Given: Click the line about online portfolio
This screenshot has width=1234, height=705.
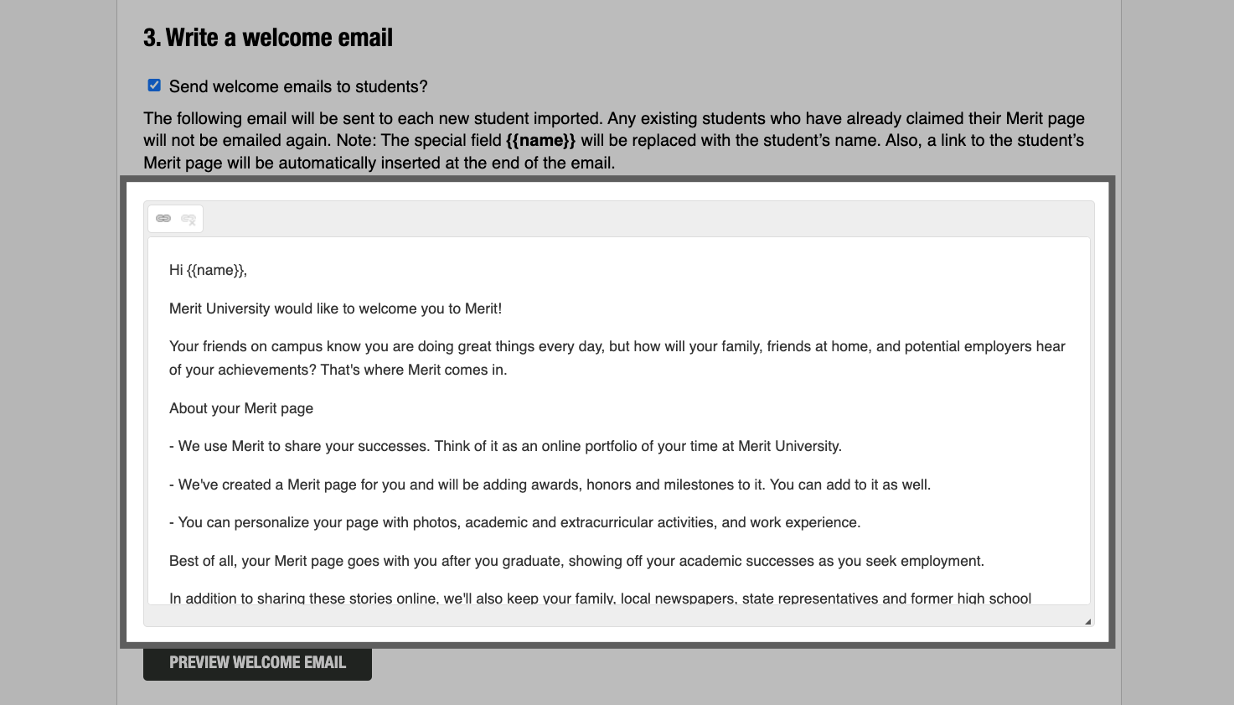Looking at the screenshot, I should pos(505,446).
